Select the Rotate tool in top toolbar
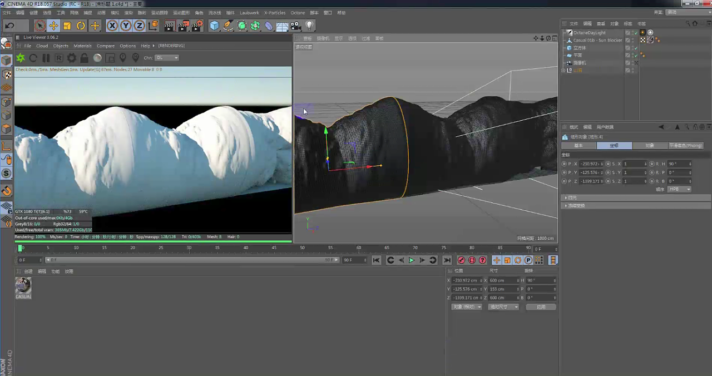Image resolution: width=712 pixels, height=376 pixels. (81, 26)
